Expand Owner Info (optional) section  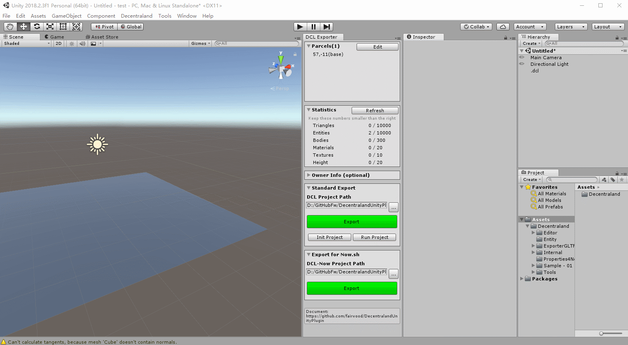pos(309,175)
